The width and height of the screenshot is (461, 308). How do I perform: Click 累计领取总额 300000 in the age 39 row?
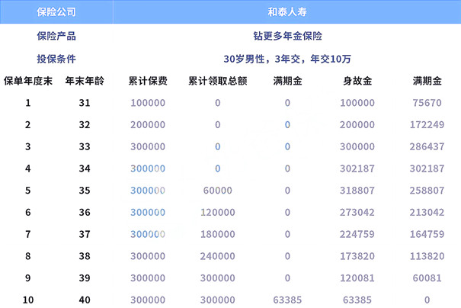(218, 278)
